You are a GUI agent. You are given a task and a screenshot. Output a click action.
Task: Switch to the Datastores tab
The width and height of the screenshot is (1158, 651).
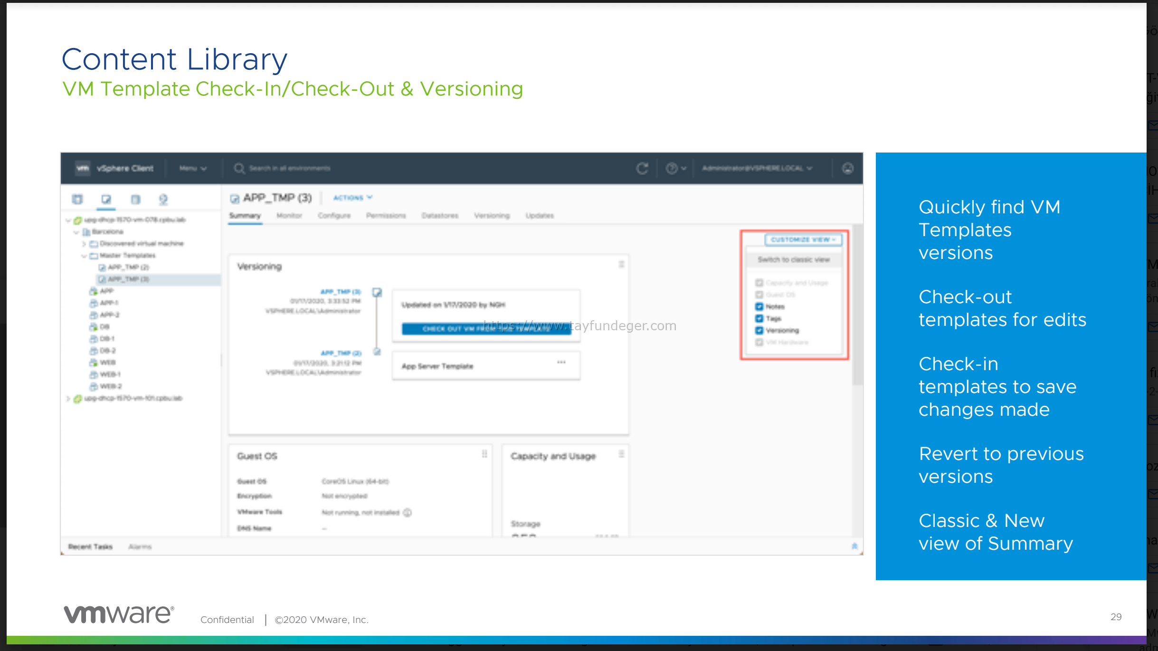point(440,216)
